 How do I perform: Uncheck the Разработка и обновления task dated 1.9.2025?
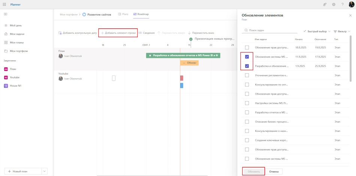pyautogui.click(x=247, y=66)
